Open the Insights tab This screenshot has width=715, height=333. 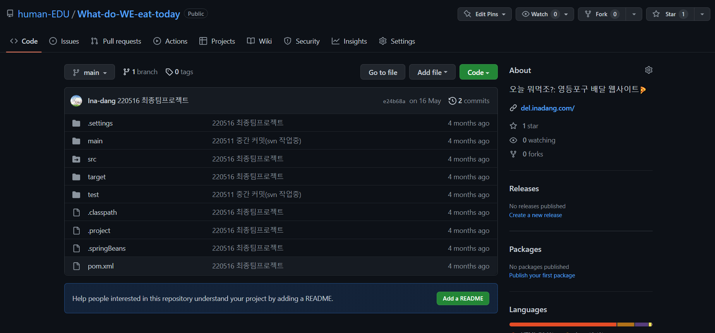[349, 41]
